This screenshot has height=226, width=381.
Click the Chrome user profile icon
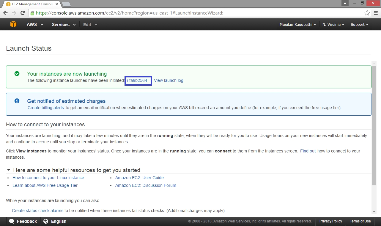click(345, 3)
